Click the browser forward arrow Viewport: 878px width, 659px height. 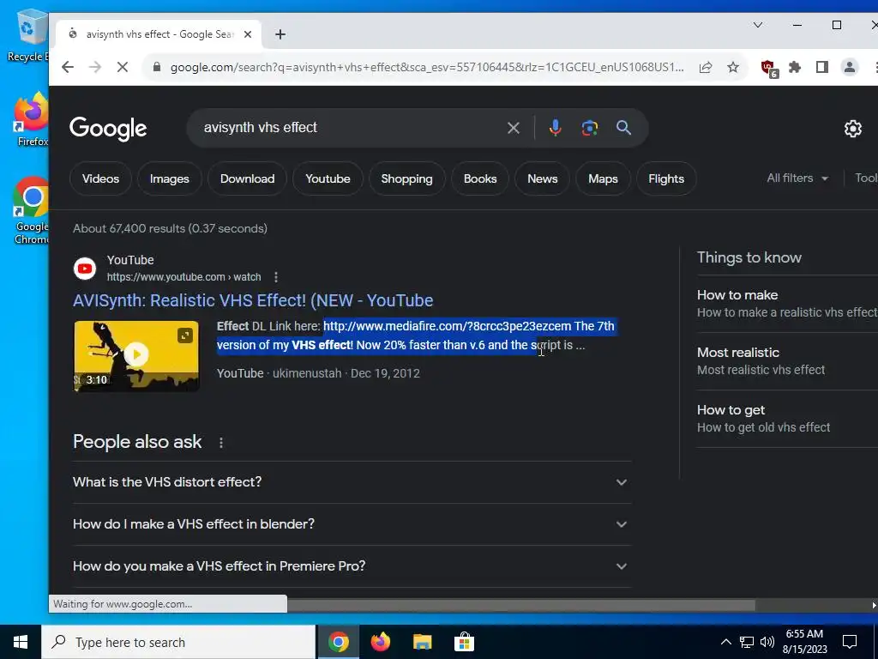coord(95,67)
